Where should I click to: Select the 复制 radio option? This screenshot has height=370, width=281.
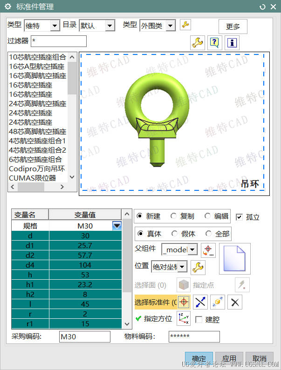[173, 215]
